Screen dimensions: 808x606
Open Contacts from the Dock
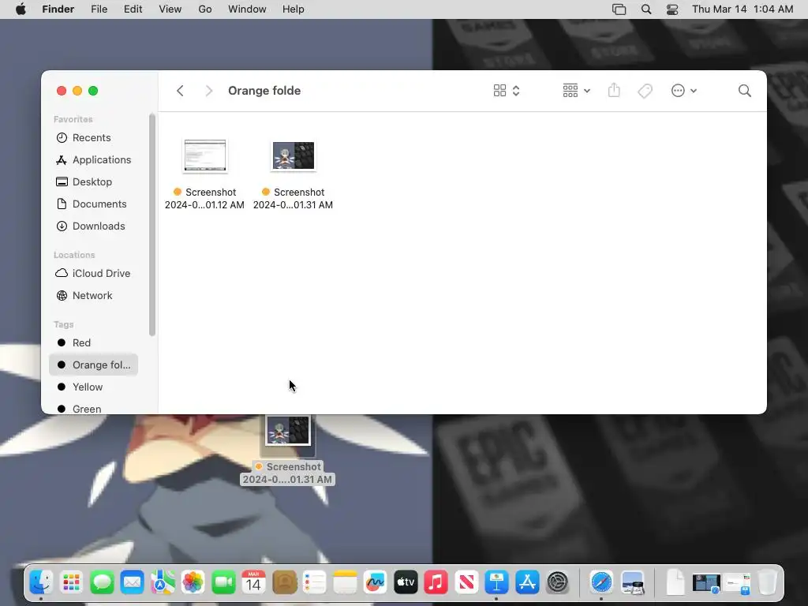tap(284, 583)
